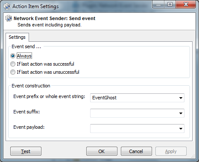The image size is (199, 162).
Task: Select If last action was unsuccessful
Action: (x=13, y=72)
